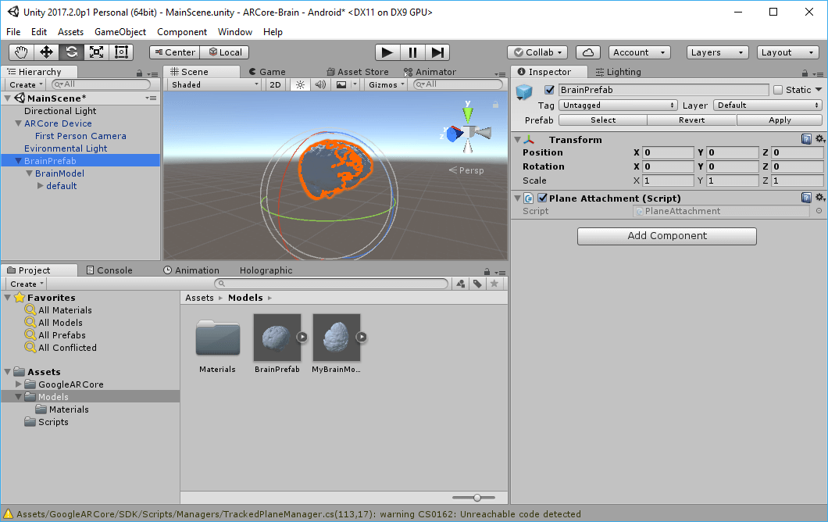Open the Layers dropdown

pyautogui.click(x=717, y=52)
